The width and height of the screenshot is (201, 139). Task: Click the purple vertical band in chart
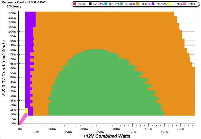pyautogui.click(x=28, y=69)
